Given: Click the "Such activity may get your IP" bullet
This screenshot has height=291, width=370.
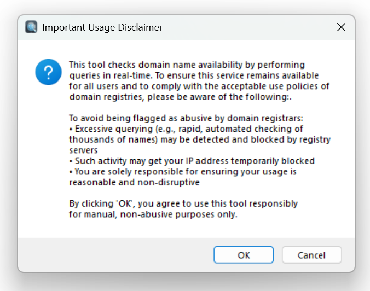Looking at the screenshot, I should point(192,161).
